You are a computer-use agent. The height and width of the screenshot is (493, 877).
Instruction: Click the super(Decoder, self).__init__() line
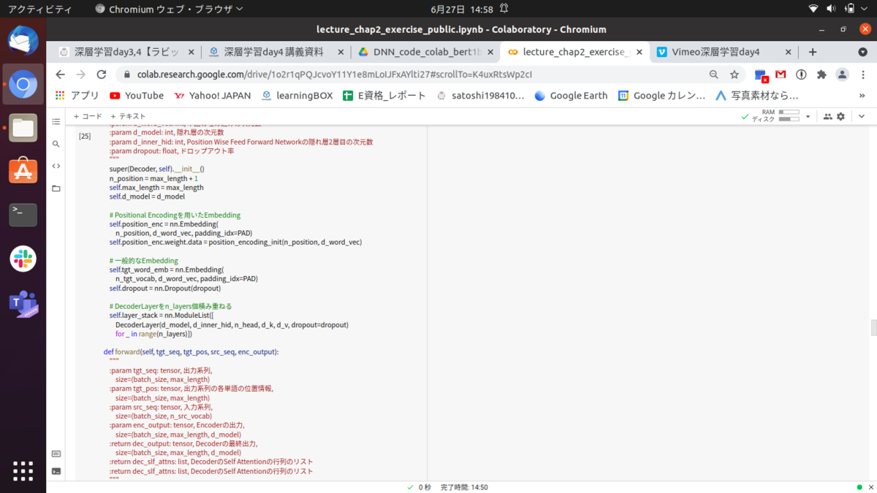pos(156,169)
